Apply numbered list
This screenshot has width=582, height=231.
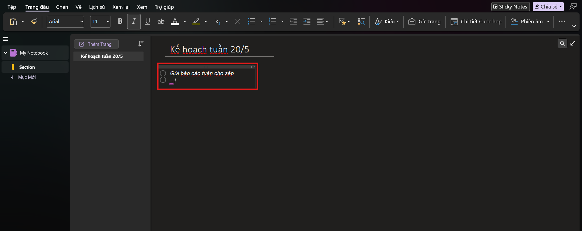(272, 22)
